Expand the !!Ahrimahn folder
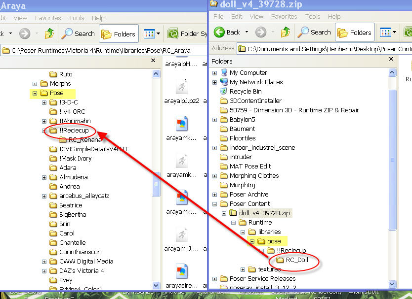The image size is (412, 299). point(44,121)
